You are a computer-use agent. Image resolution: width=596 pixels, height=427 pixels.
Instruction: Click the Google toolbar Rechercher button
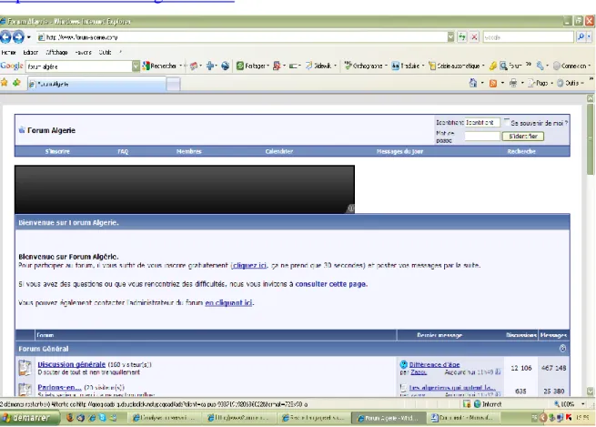pos(159,66)
